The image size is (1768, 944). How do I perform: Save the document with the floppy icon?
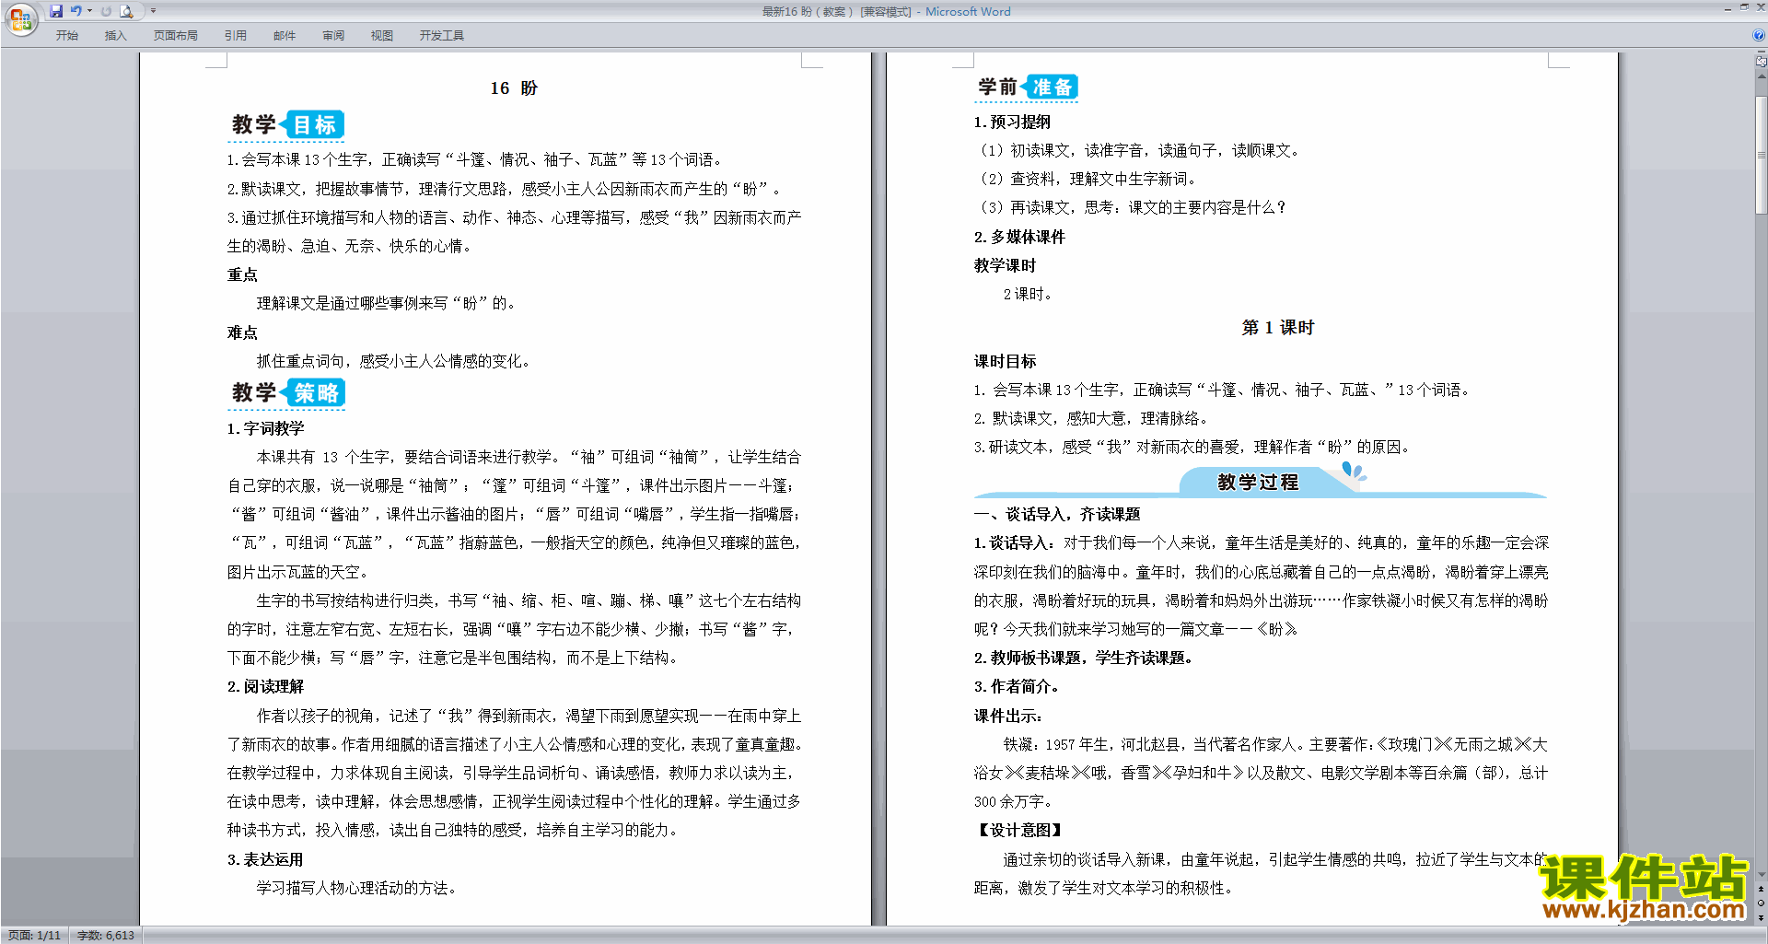[x=56, y=11]
